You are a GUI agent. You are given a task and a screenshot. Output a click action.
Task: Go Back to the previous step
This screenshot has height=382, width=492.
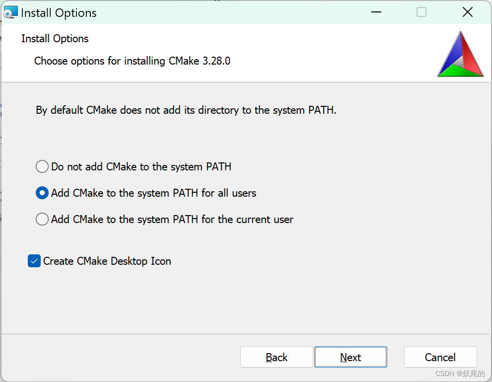[x=277, y=357]
